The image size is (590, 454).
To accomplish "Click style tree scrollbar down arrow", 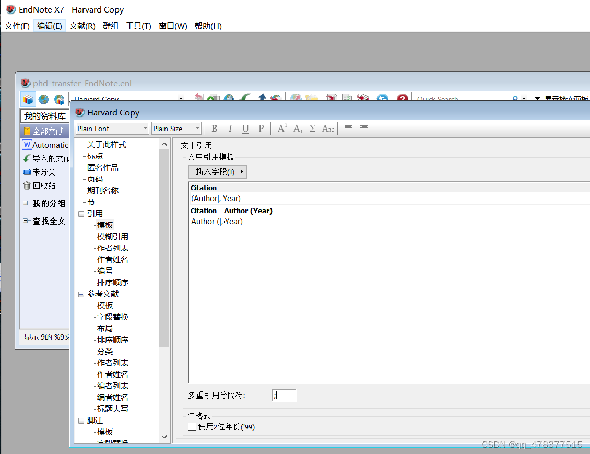I will [164, 437].
